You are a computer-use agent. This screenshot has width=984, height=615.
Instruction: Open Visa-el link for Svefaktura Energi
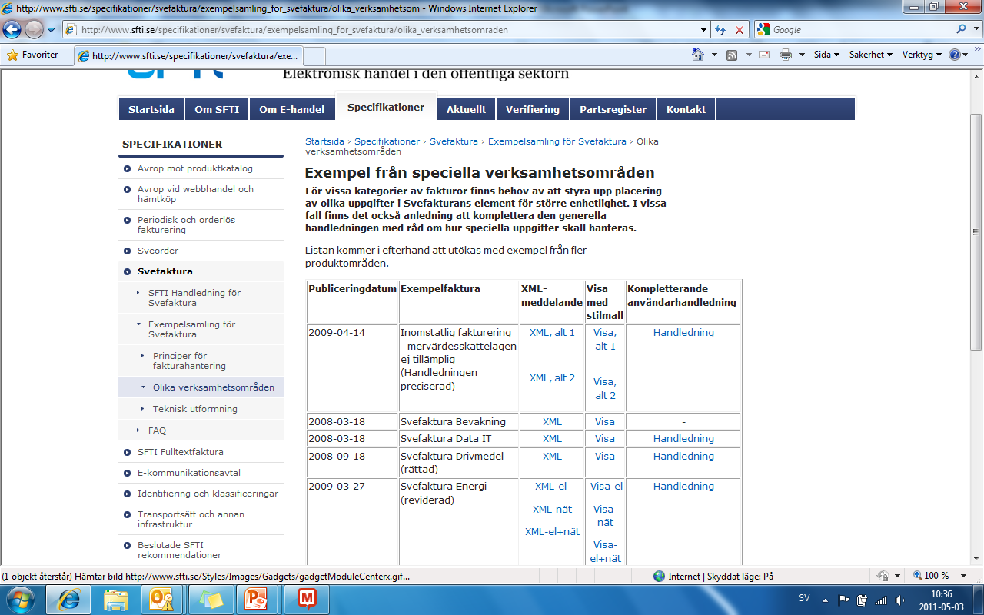tap(606, 486)
